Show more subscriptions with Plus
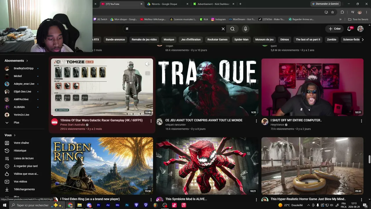Screen dimensions: 371x209 [17, 122]
